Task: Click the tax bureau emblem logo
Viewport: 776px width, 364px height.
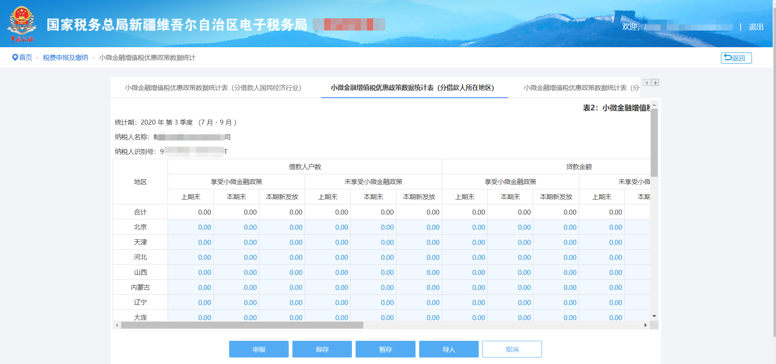Action: (x=22, y=24)
